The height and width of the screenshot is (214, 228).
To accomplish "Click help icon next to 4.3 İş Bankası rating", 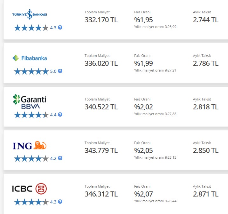I will [60, 27].
